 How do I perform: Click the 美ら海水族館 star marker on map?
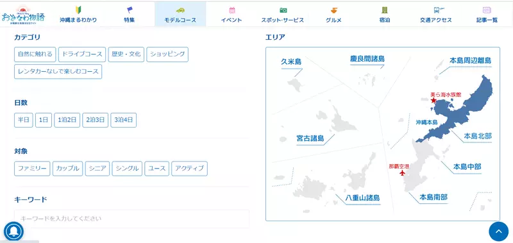tap(433, 101)
